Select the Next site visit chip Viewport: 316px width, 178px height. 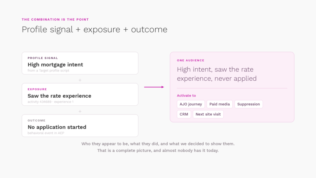coord(208,114)
